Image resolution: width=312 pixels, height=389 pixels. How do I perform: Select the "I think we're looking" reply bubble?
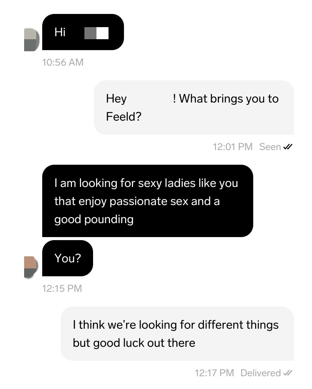pos(177,334)
